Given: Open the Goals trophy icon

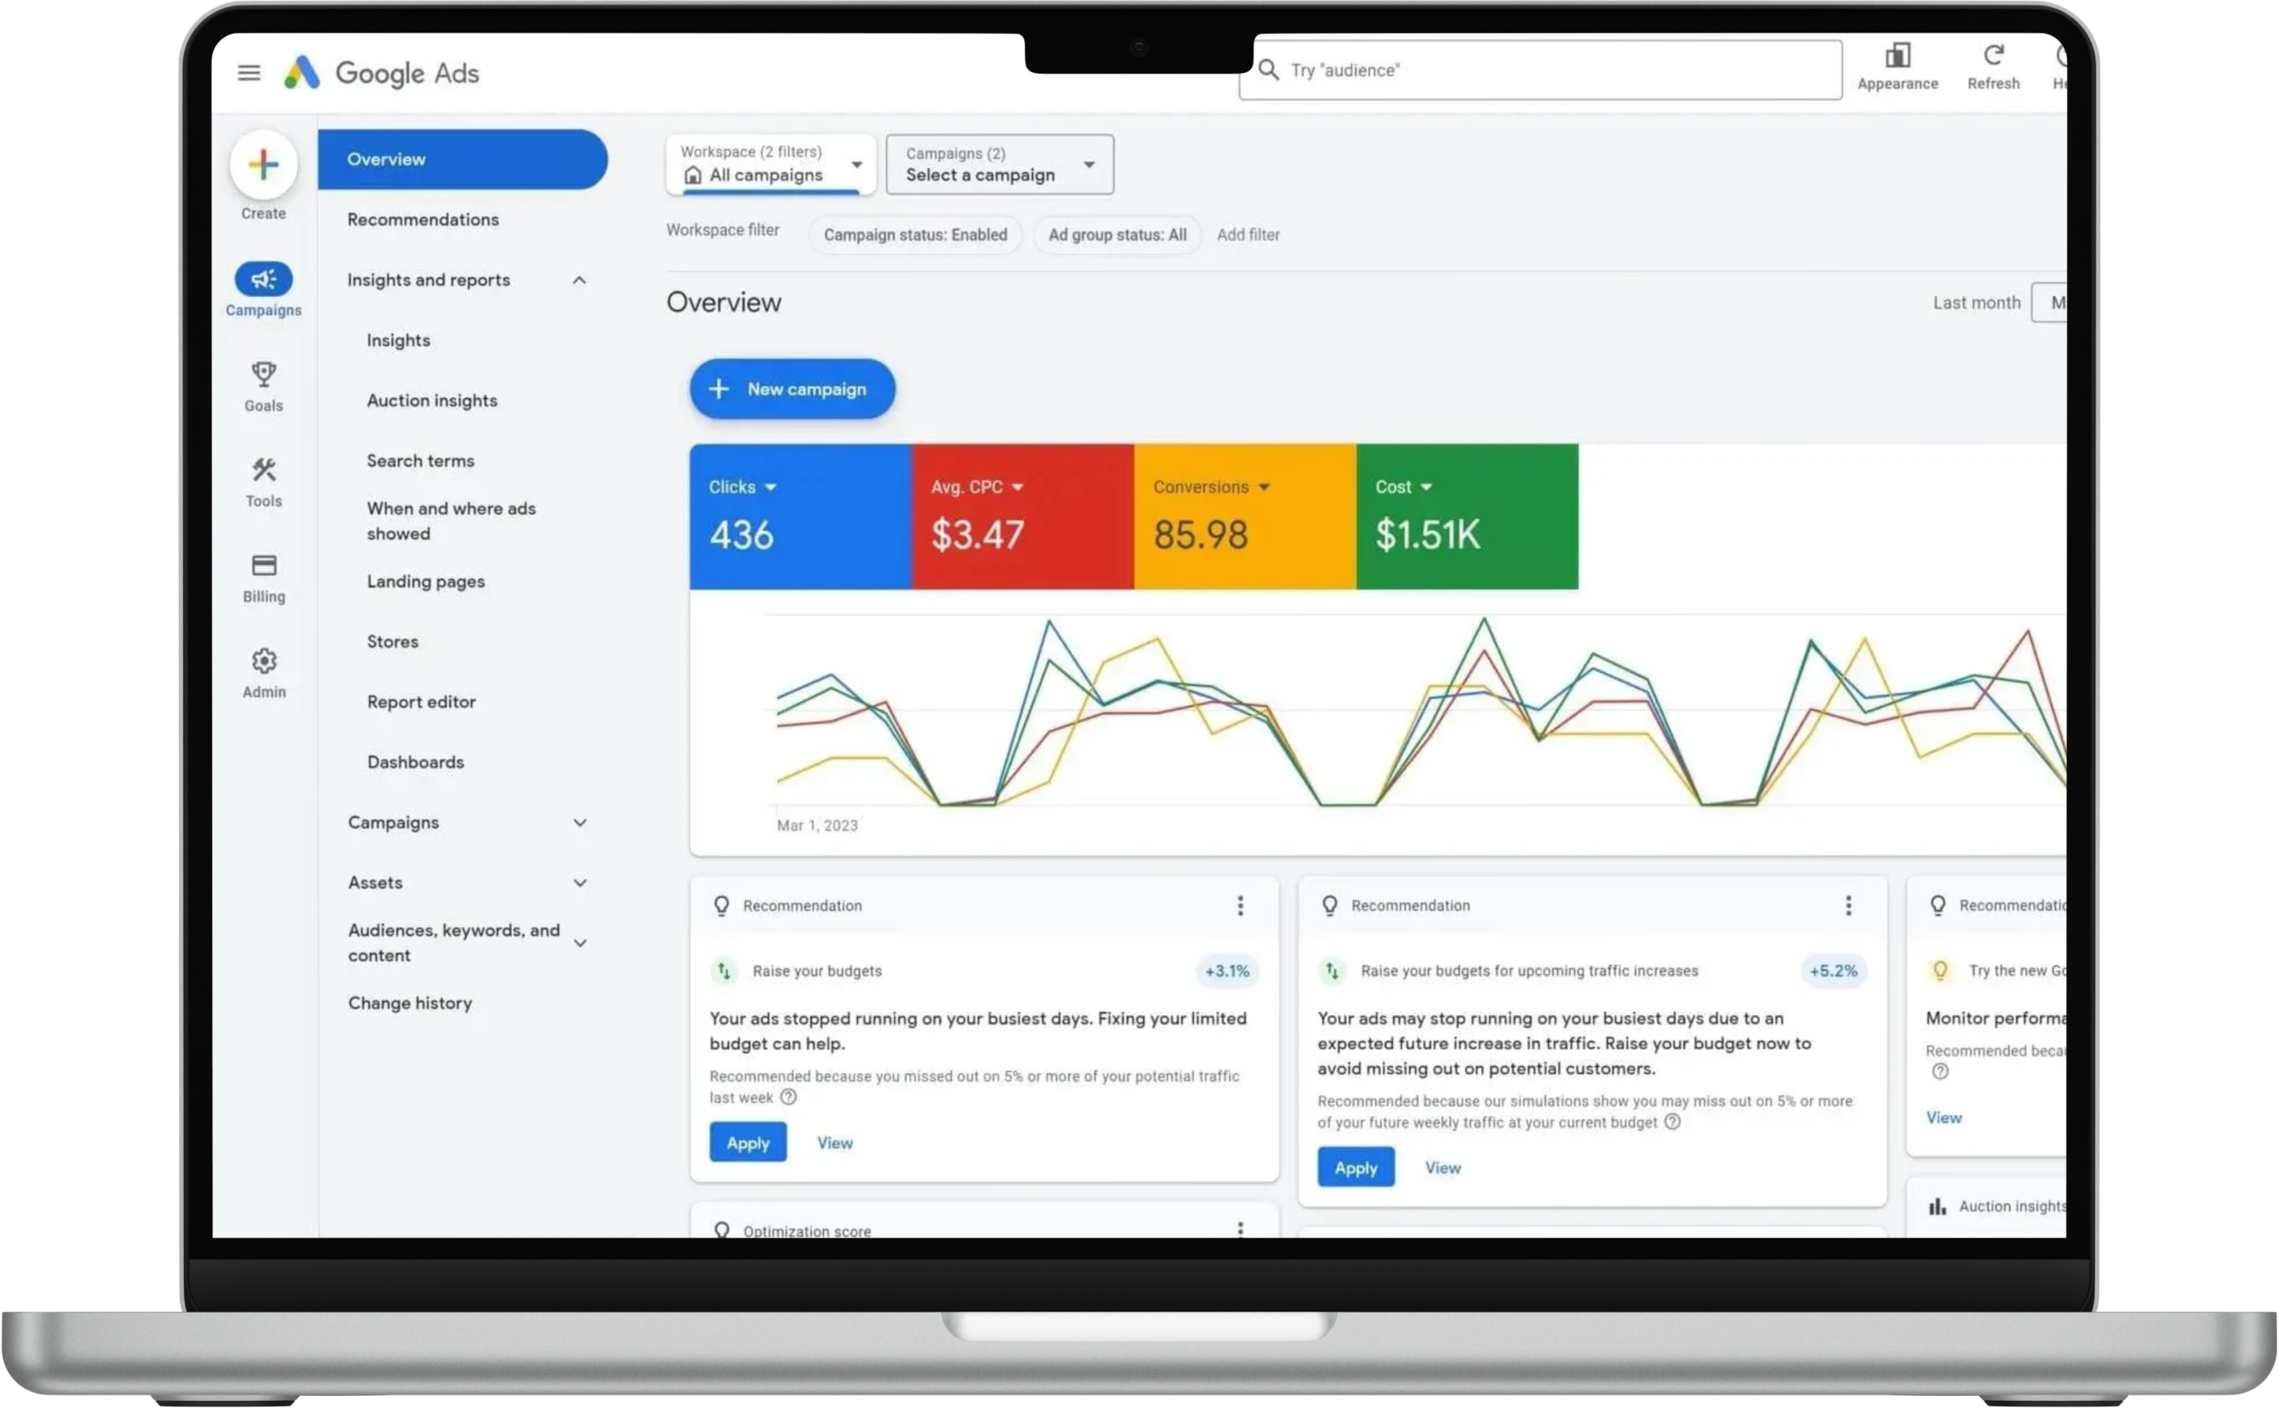Looking at the screenshot, I should (264, 375).
